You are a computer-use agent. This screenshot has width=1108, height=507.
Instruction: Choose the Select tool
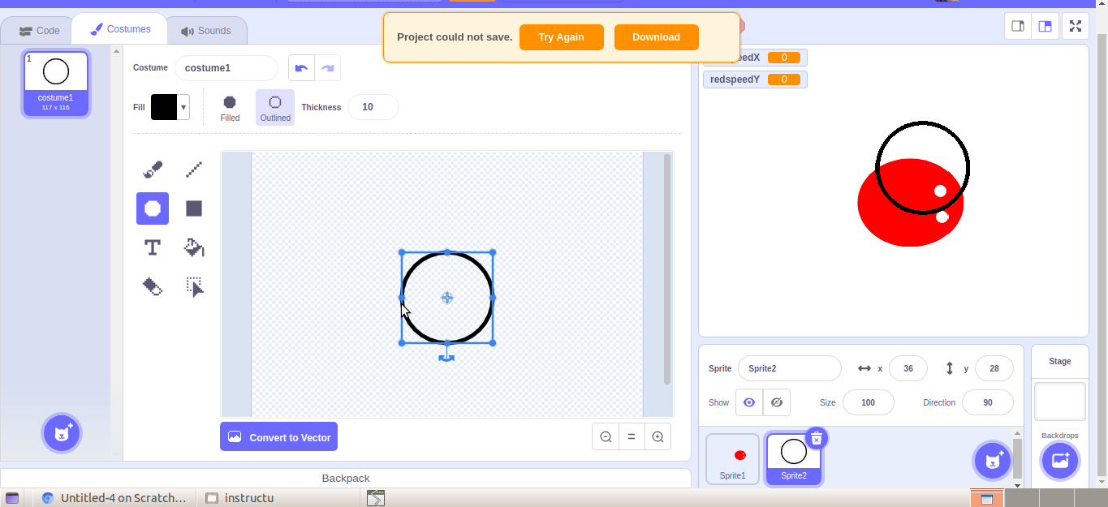point(193,286)
